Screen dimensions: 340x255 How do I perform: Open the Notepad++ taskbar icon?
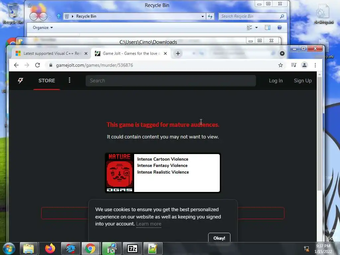[x=153, y=248]
